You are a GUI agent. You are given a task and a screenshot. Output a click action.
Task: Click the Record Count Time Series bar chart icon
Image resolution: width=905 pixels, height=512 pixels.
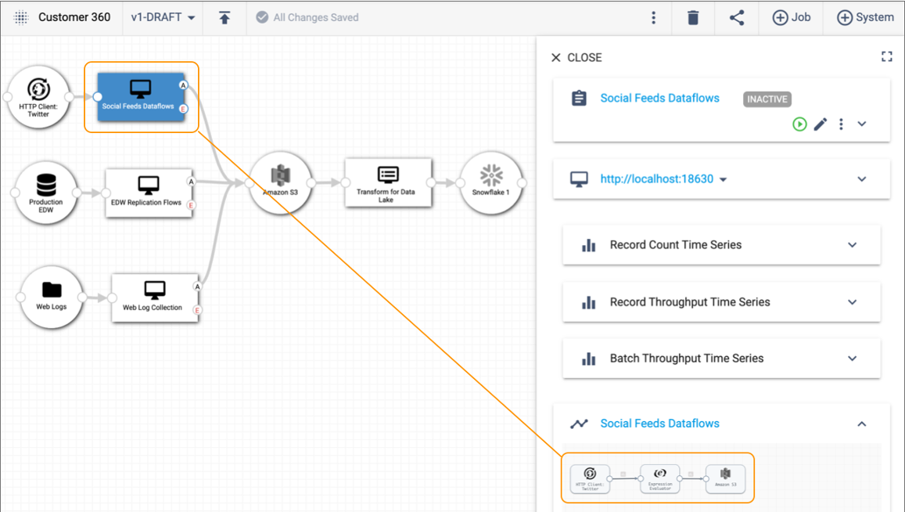(589, 246)
